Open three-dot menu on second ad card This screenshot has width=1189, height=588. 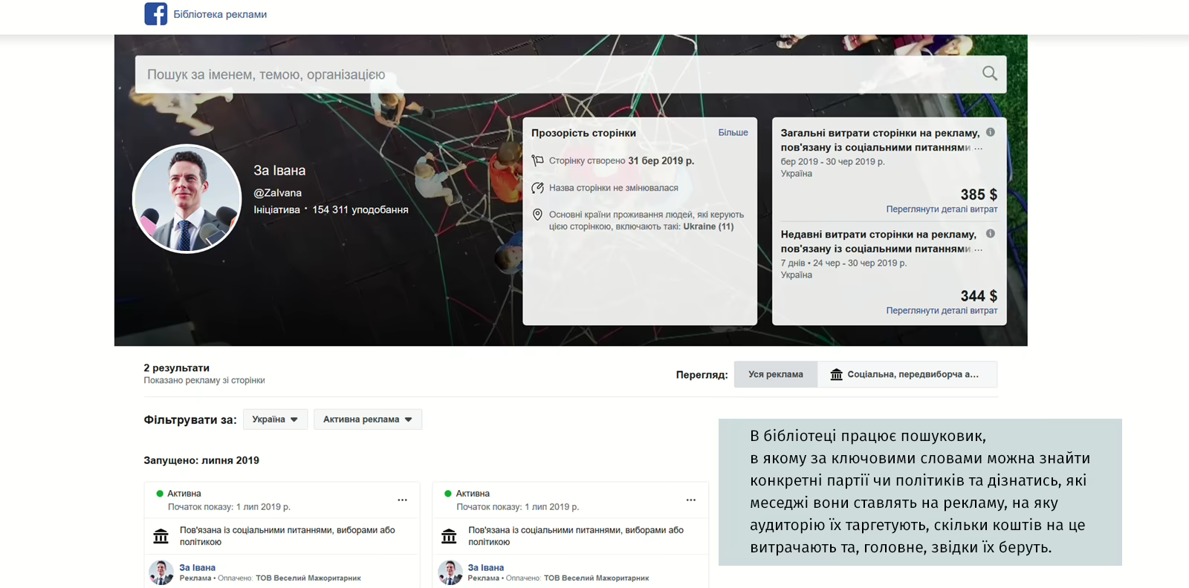690,500
